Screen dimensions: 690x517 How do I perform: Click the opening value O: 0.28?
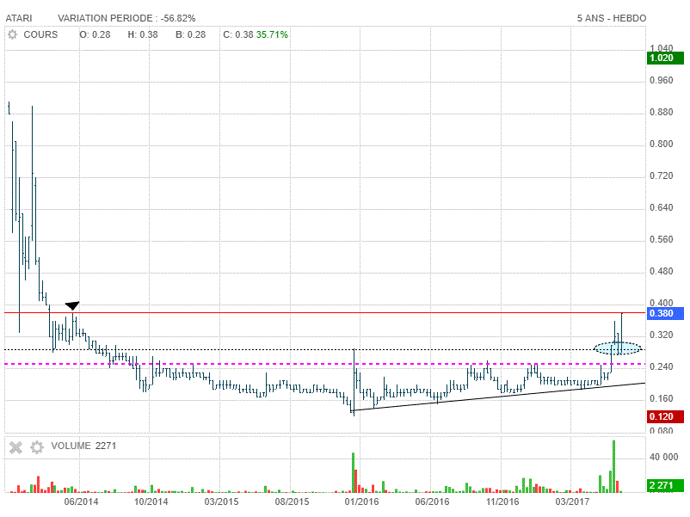tap(95, 34)
